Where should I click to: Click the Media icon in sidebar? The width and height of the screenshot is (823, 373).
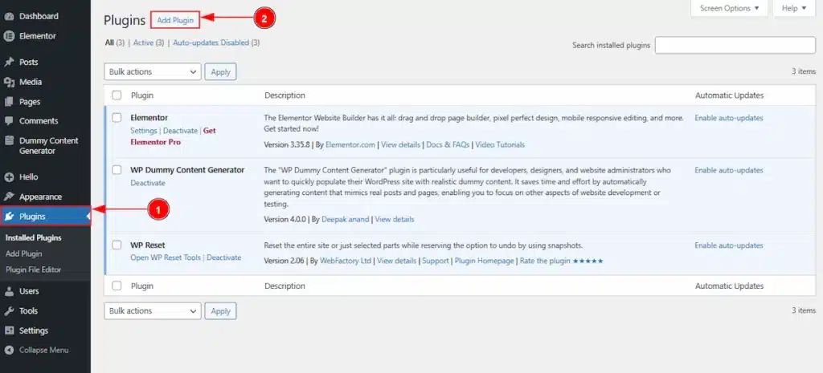pyautogui.click(x=9, y=82)
